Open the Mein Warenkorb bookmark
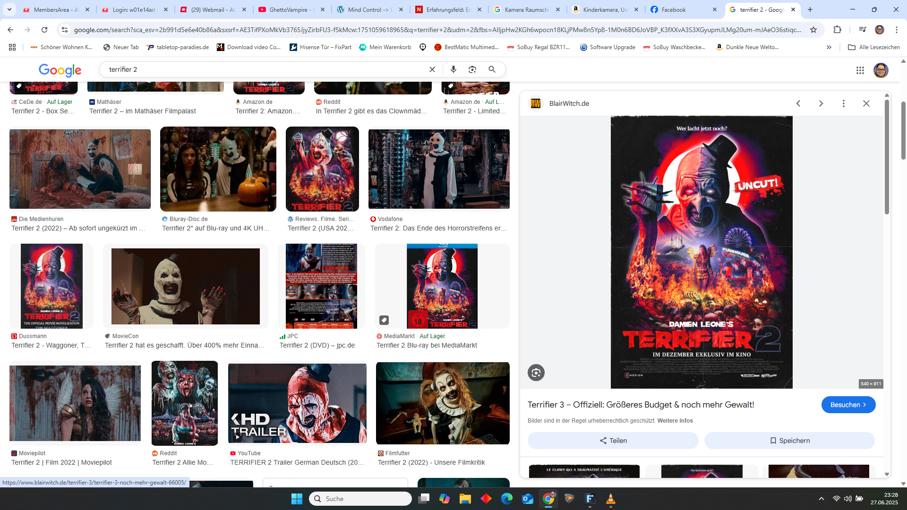Viewport: 907px width, 510px height. 385,47
